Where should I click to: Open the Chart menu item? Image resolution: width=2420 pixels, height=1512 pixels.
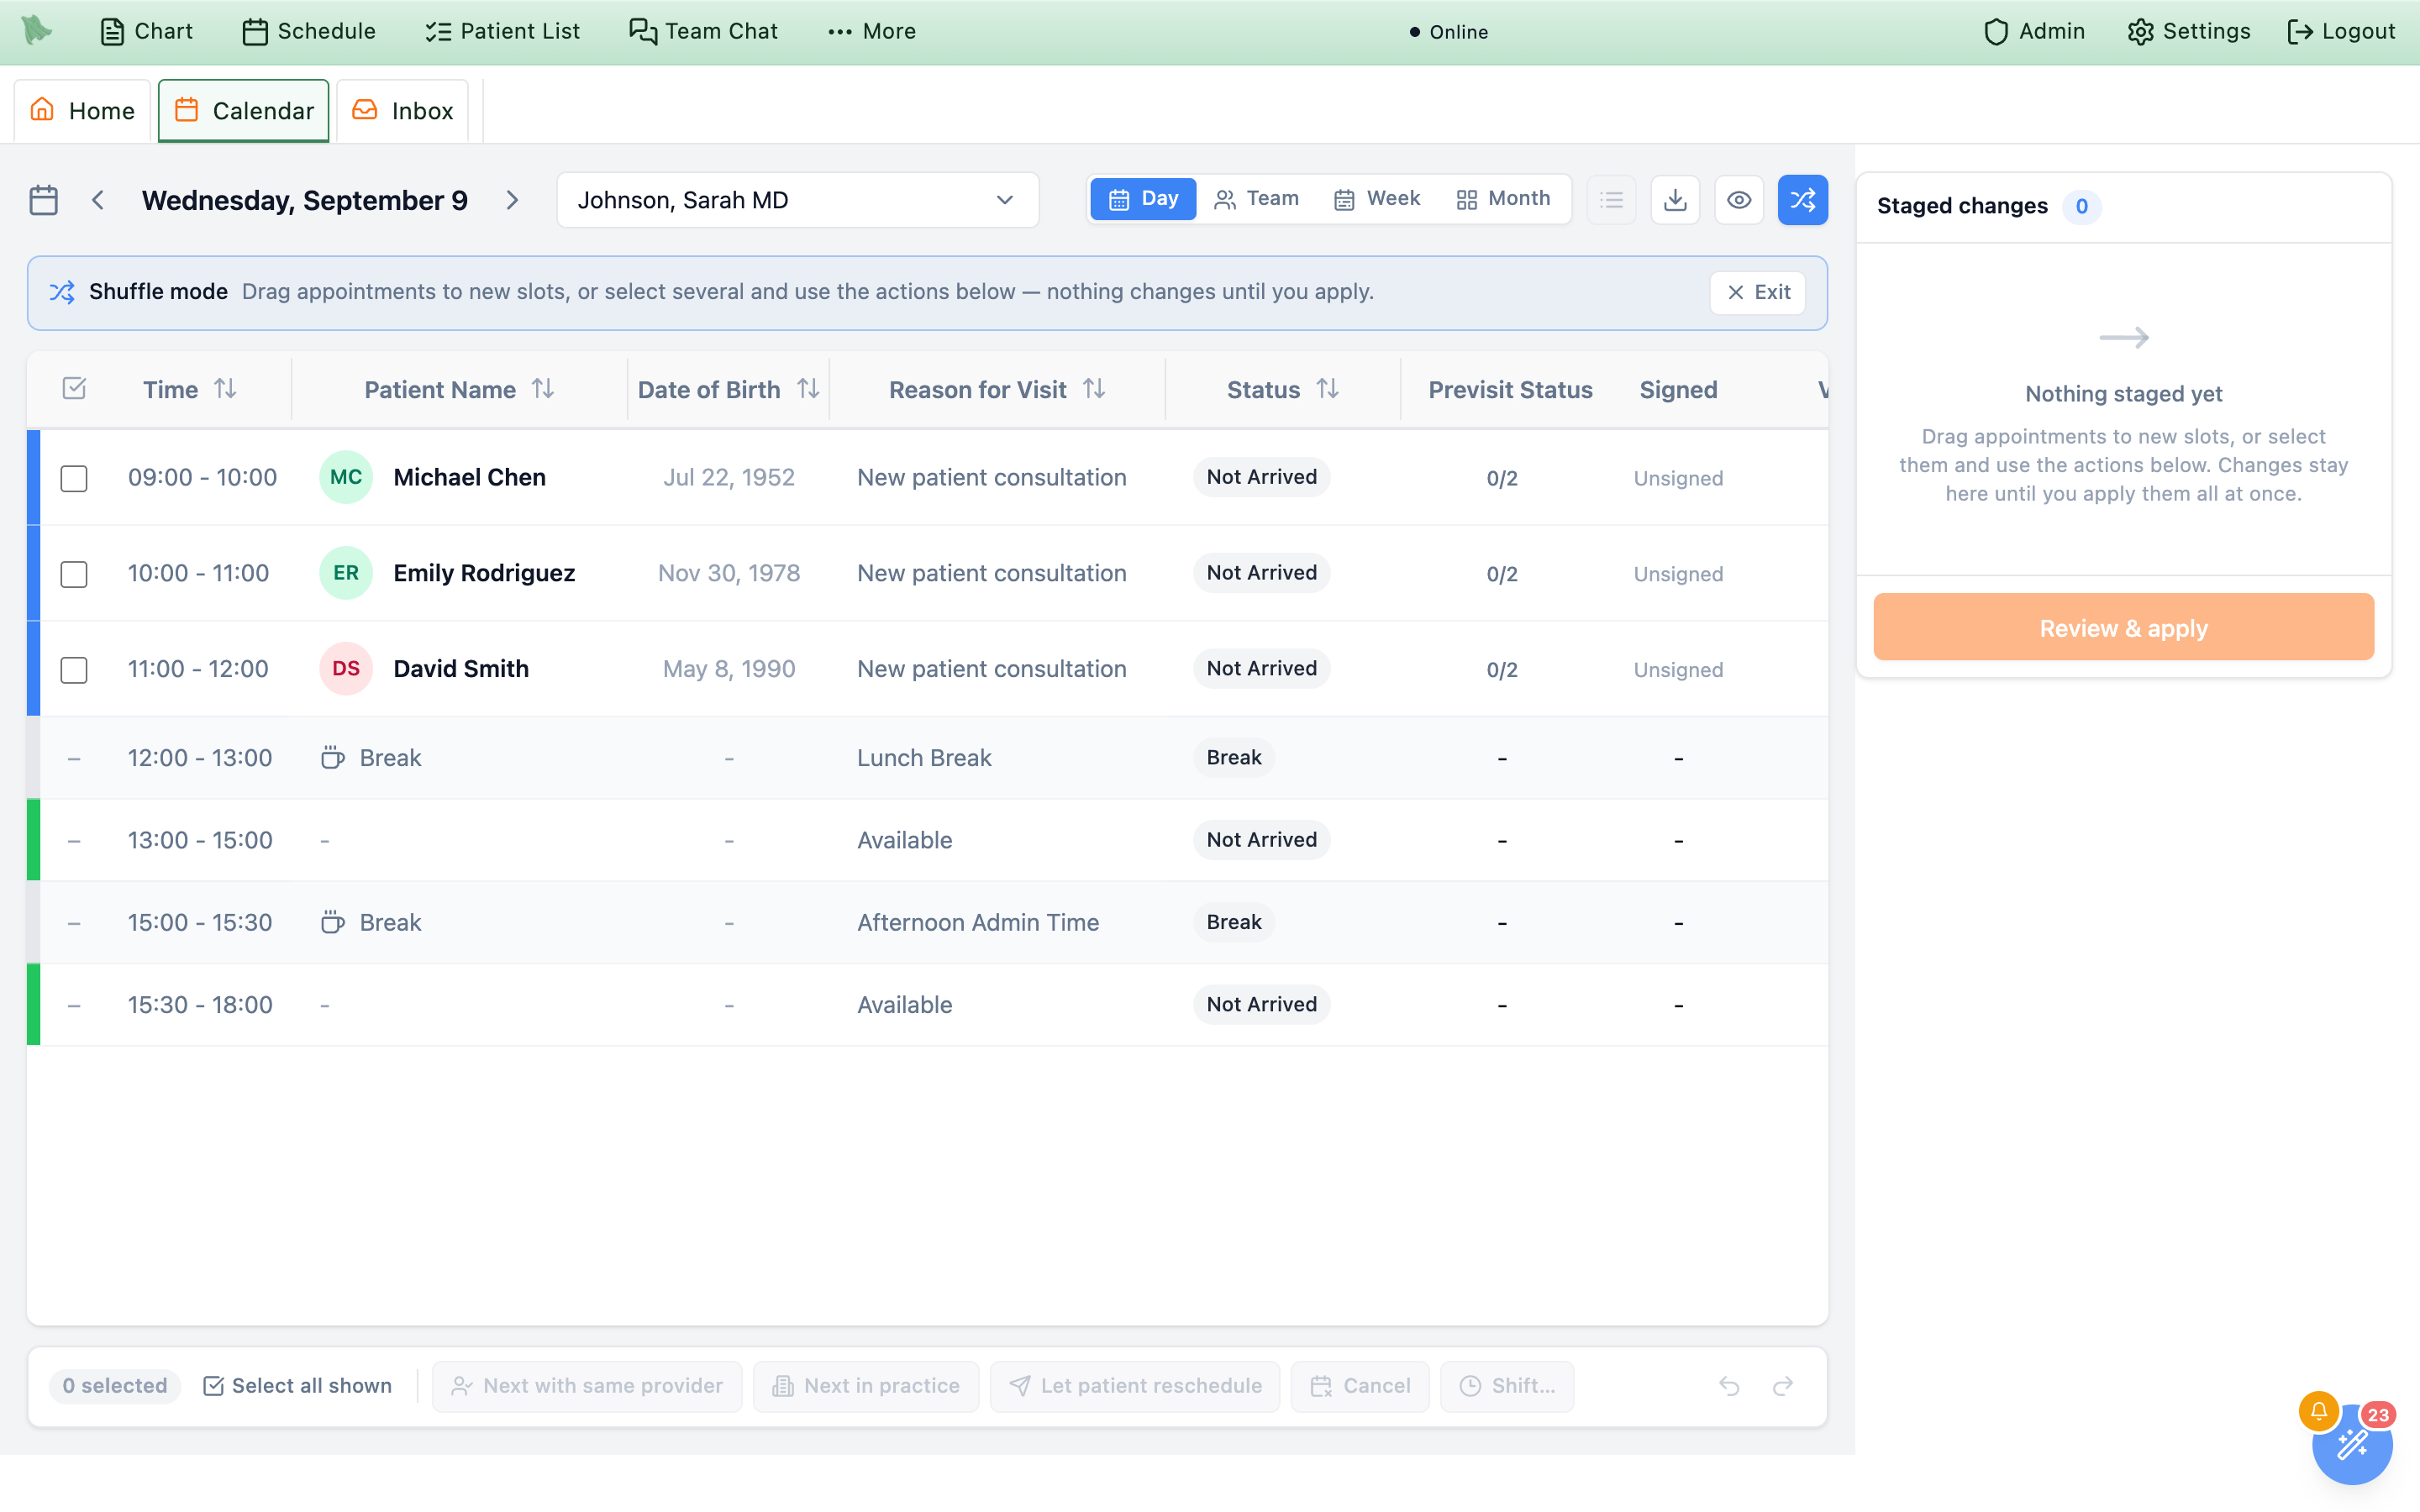click(147, 31)
